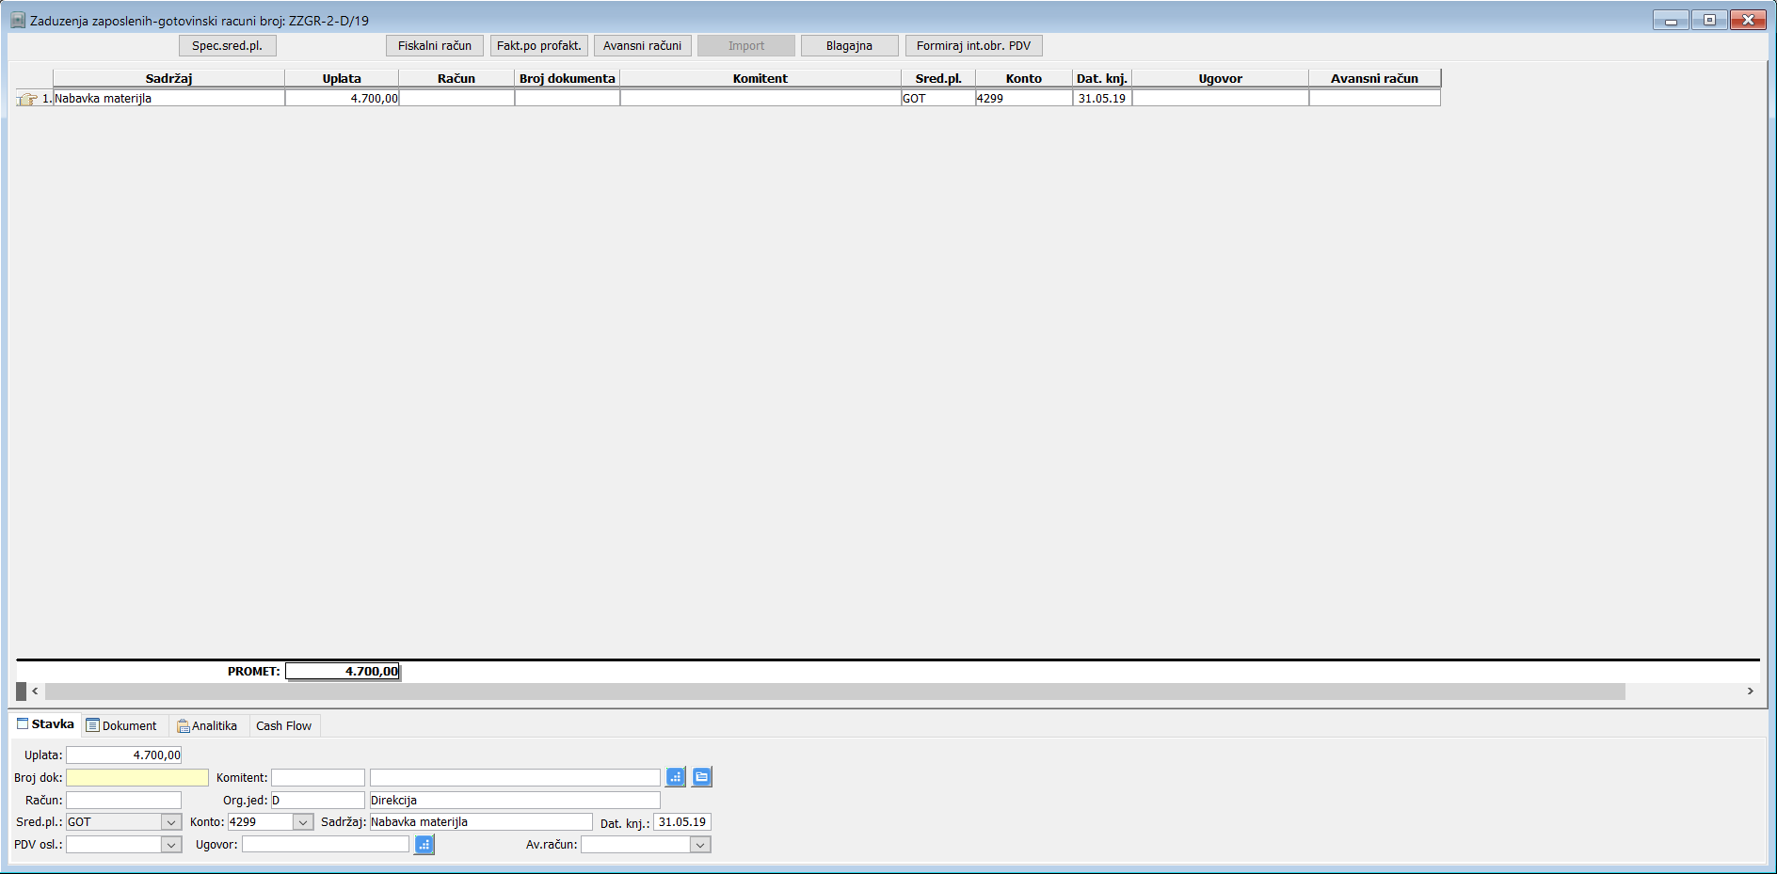Click Formiraj int.obr. PDV button

tap(974, 46)
